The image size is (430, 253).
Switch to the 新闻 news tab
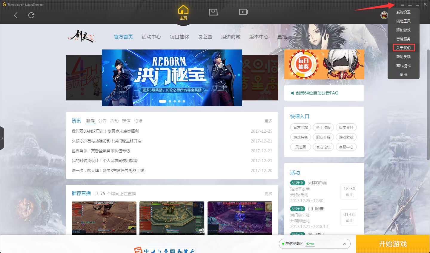(90, 121)
